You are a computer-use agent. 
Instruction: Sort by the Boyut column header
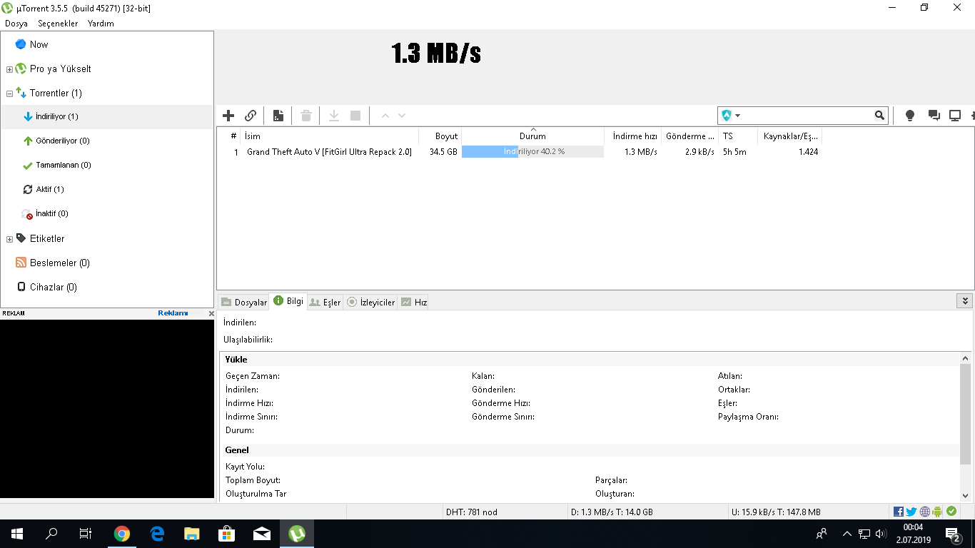[x=440, y=136]
